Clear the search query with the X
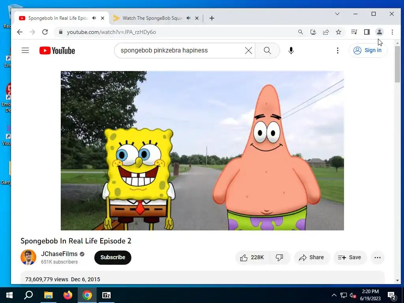 click(x=249, y=50)
